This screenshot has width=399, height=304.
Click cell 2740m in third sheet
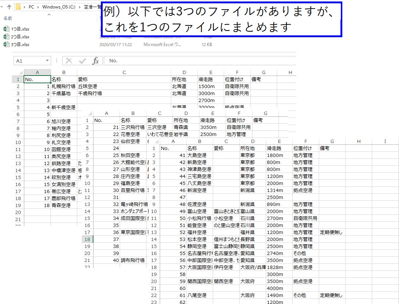pos(279,253)
